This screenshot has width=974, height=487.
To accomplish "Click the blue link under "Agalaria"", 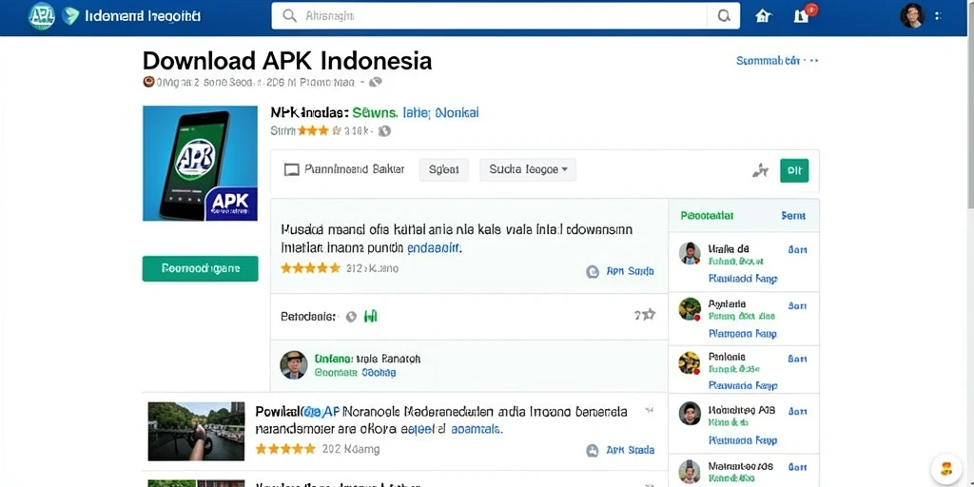I will click(x=743, y=334).
